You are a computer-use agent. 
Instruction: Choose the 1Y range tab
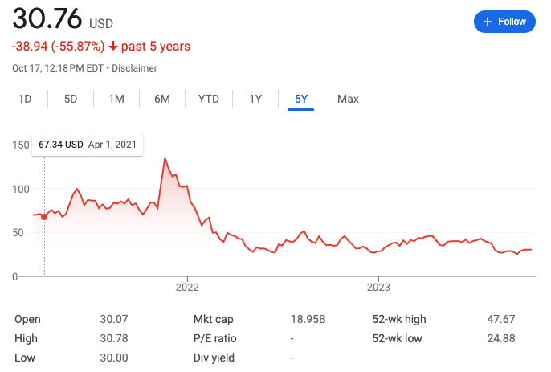point(255,99)
